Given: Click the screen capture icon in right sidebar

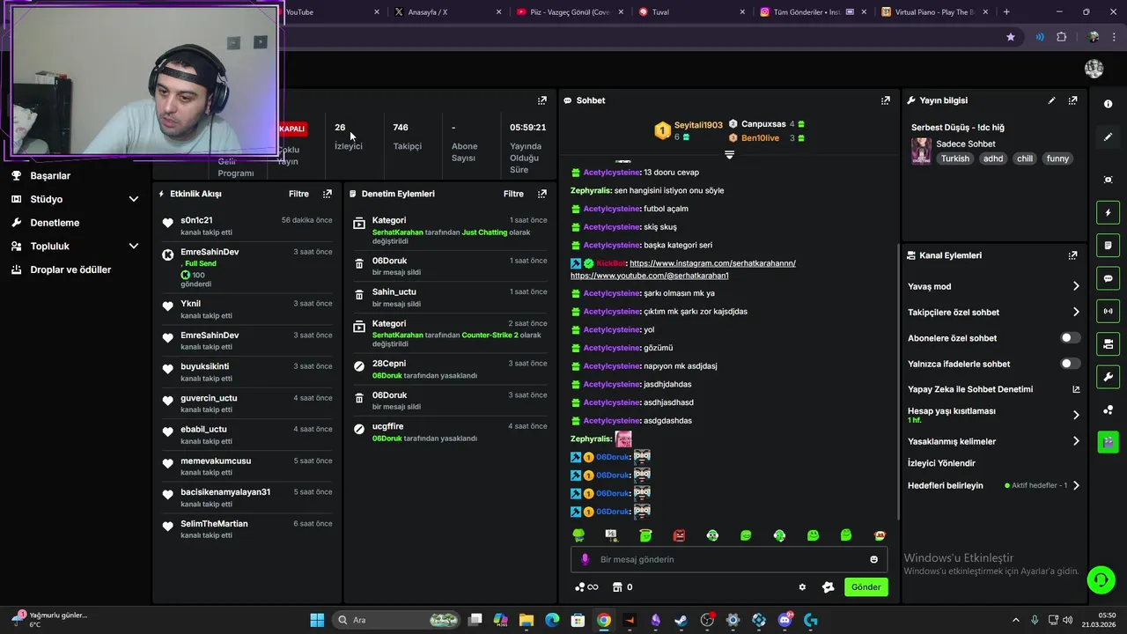Looking at the screenshot, I should (x=1108, y=180).
